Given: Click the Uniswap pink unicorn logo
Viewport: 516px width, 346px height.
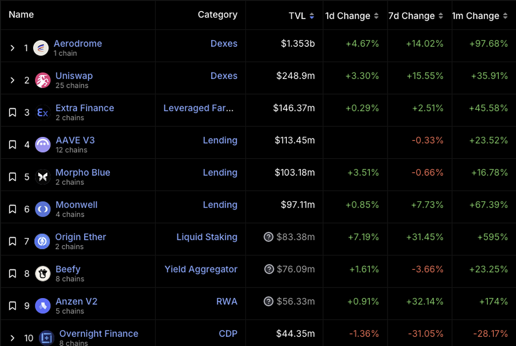Looking at the screenshot, I should [43, 80].
